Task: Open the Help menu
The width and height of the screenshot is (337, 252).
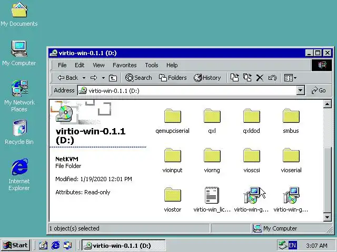Action: pyautogui.click(x=172, y=65)
